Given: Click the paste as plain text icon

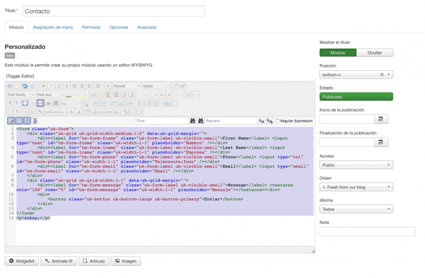Looking at the screenshot, I should [x=117, y=95].
